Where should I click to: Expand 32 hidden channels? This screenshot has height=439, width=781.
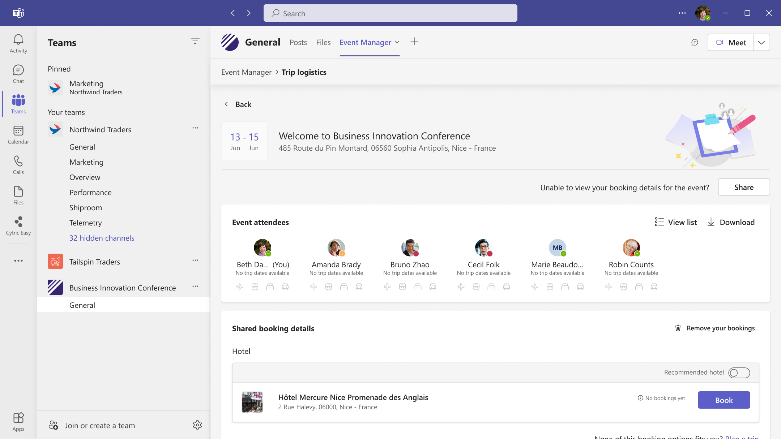click(x=102, y=238)
